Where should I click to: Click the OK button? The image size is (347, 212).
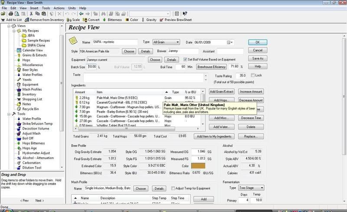click(258, 42)
